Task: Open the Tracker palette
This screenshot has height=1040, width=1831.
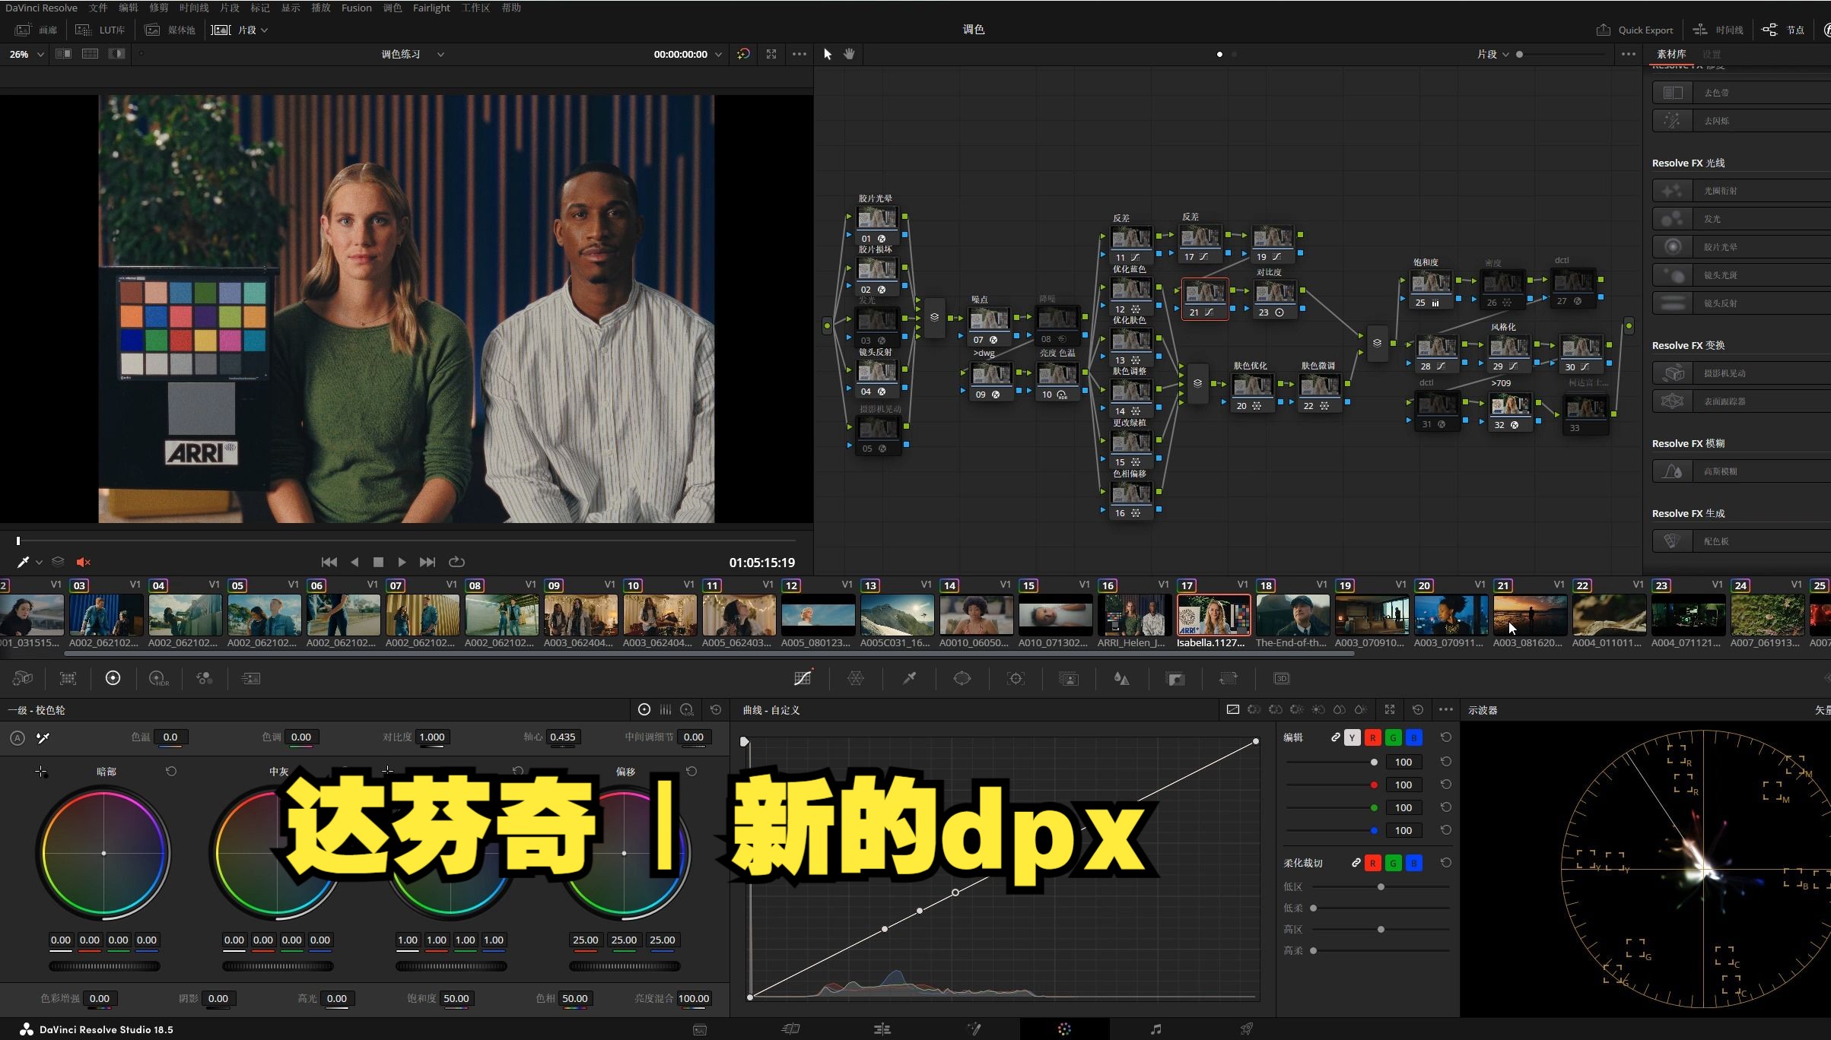Action: pyautogui.click(x=1016, y=678)
